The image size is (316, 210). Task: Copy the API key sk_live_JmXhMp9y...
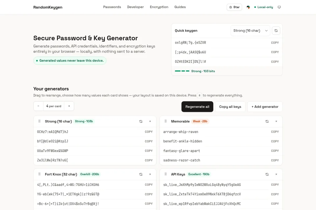[275, 185]
